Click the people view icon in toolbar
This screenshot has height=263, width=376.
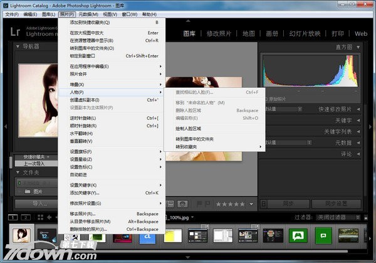pyautogui.click(x=182, y=204)
